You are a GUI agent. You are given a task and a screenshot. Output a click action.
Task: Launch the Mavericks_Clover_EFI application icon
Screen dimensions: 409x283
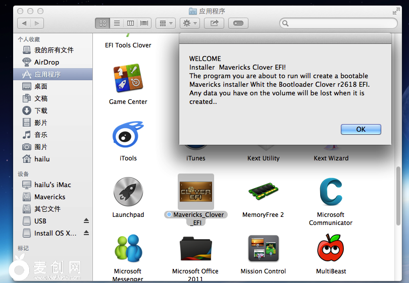pyautogui.click(x=195, y=192)
